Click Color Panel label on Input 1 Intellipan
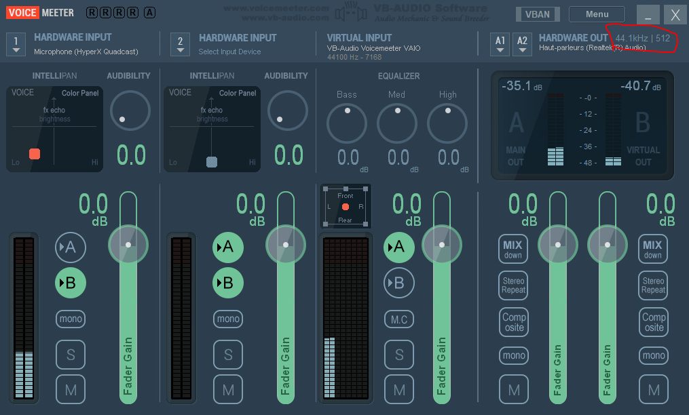The image size is (689, 415). pyautogui.click(x=80, y=93)
